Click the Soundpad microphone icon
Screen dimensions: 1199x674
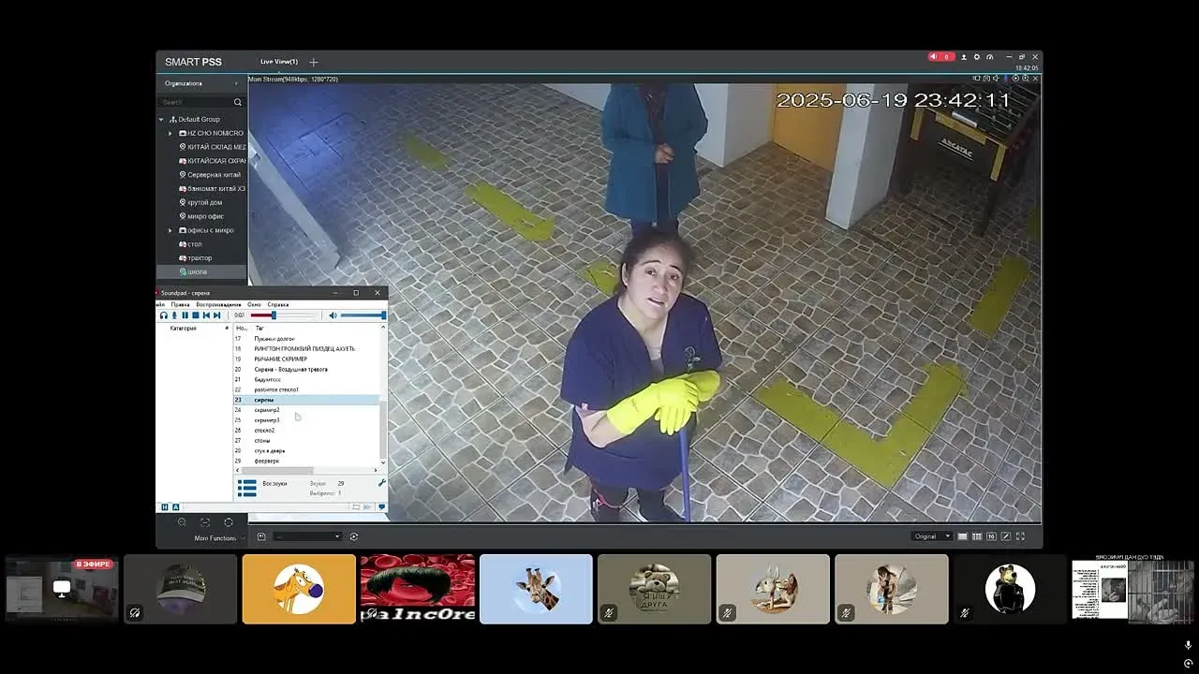click(x=174, y=315)
